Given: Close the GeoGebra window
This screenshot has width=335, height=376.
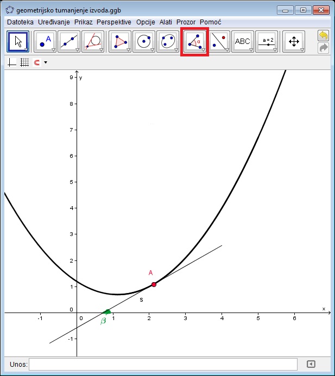Looking at the screenshot, I should [x=321, y=10].
